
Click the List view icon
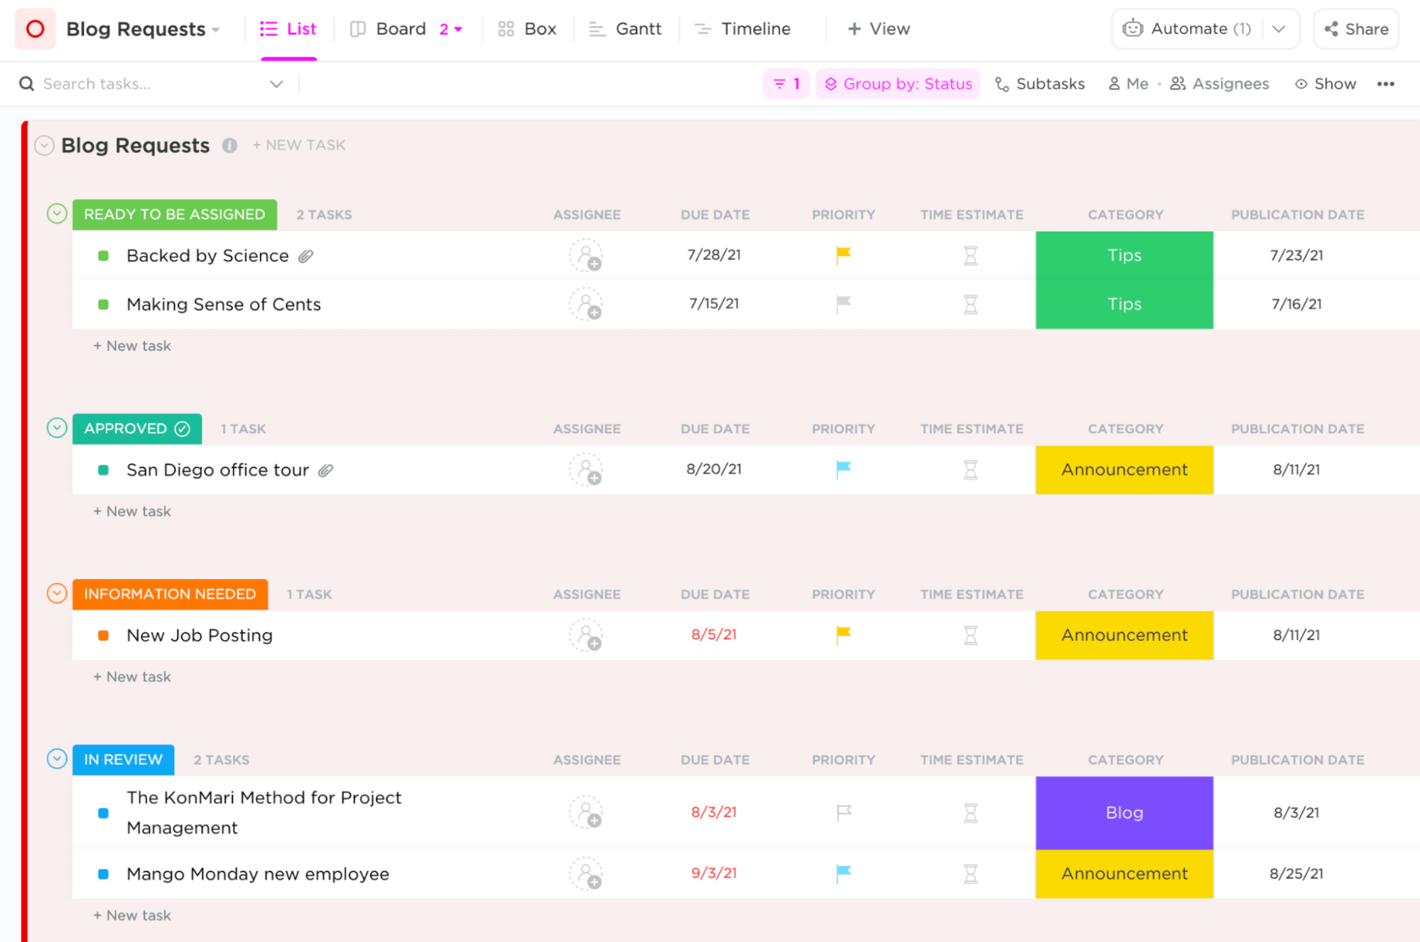coord(271,28)
